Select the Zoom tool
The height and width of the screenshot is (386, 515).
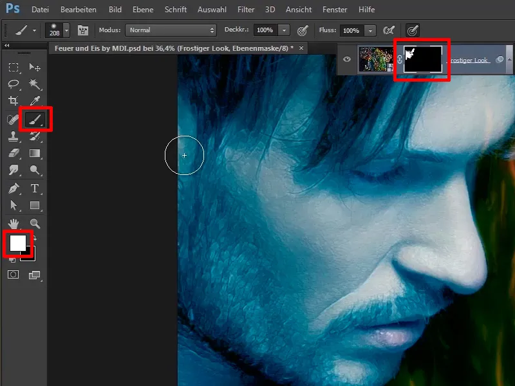35,224
